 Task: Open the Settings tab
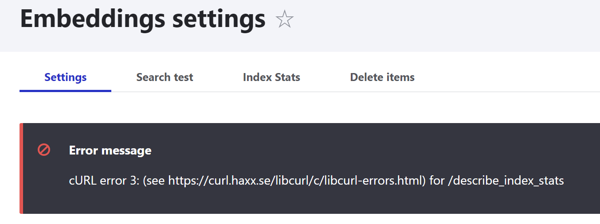pos(66,77)
